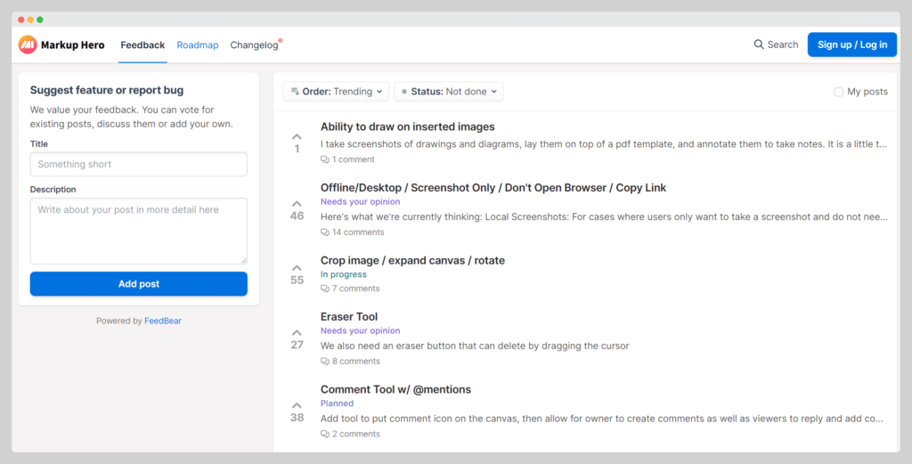Follow the FeedBear link
The image size is (912, 464).
tap(163, 321)
